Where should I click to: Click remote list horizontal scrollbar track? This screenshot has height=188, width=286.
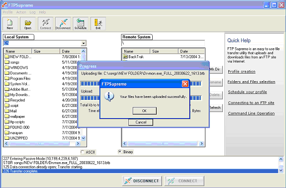(x=163, y=144)
